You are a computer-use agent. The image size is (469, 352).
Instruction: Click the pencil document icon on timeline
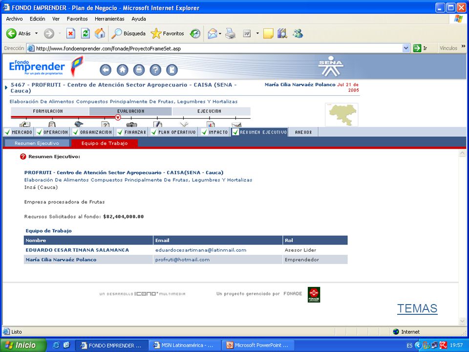coord(158,124)
